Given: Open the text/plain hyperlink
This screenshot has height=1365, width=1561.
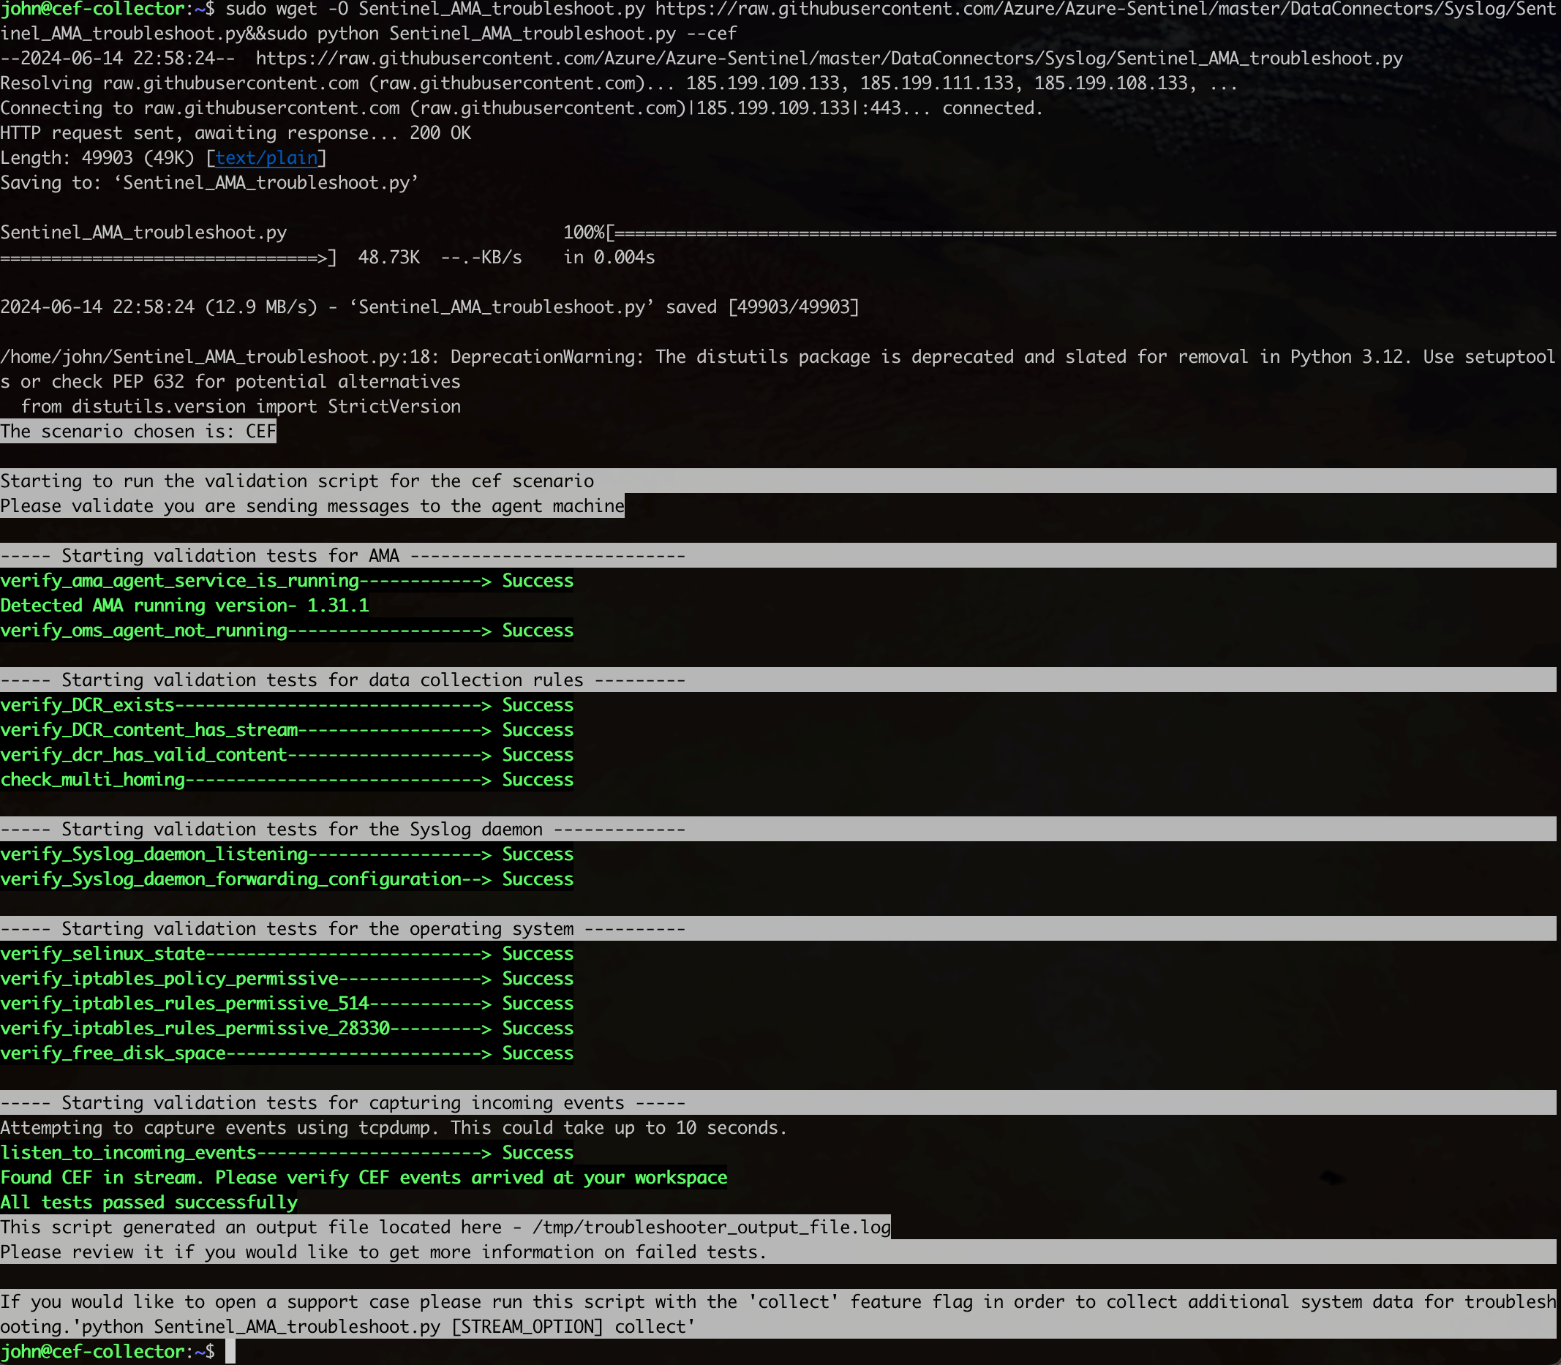Looking at the screenshot, I should [266, 158].
